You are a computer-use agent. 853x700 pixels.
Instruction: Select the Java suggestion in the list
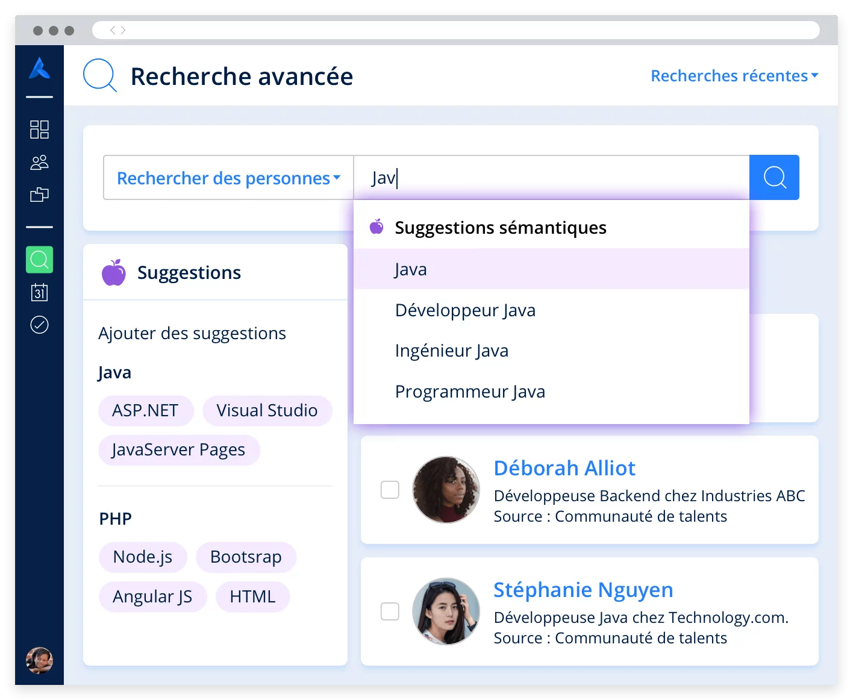click(x=411, y=269)
